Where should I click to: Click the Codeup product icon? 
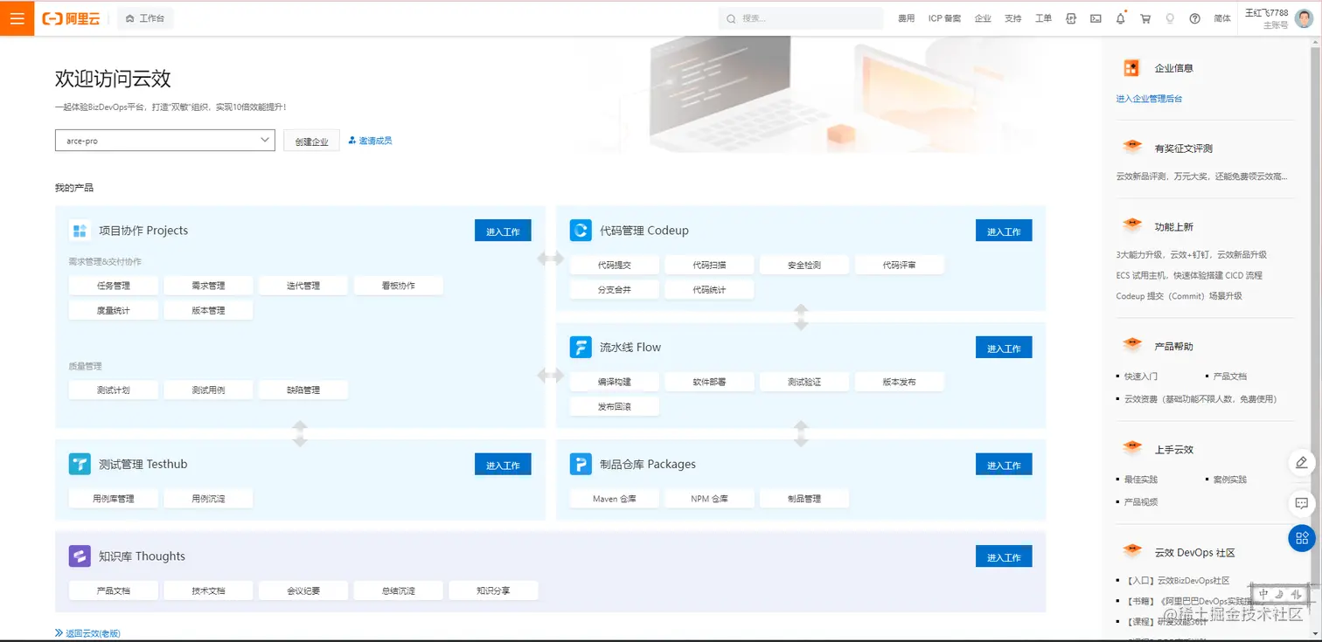[x=581, y=231]
